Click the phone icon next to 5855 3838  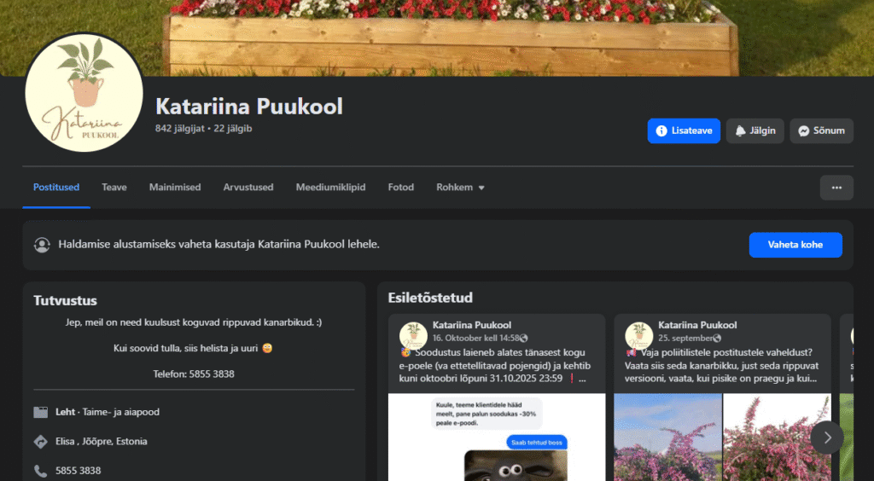pos(41,471)
